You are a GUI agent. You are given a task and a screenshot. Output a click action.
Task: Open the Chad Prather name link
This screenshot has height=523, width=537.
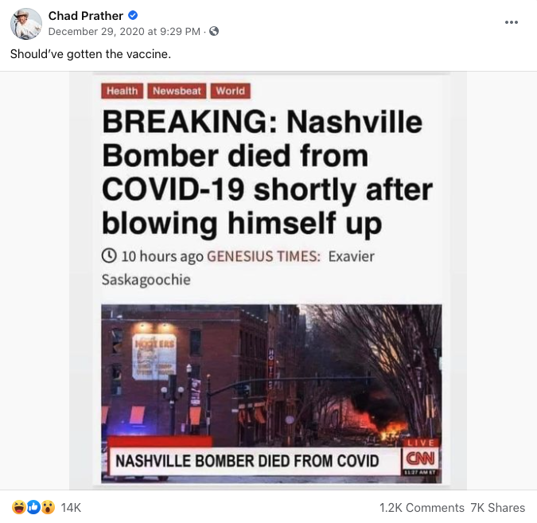86,16
